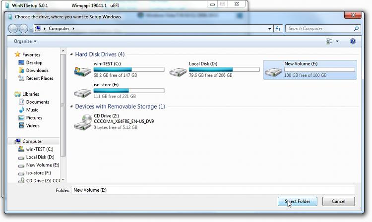Click the win-TEST (C:) usage bar

click(129, 69)
